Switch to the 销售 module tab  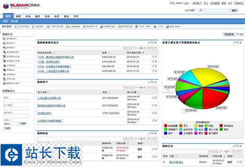tap(18, 16)
